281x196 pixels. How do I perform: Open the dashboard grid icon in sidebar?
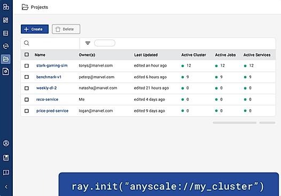coord(6,20)
